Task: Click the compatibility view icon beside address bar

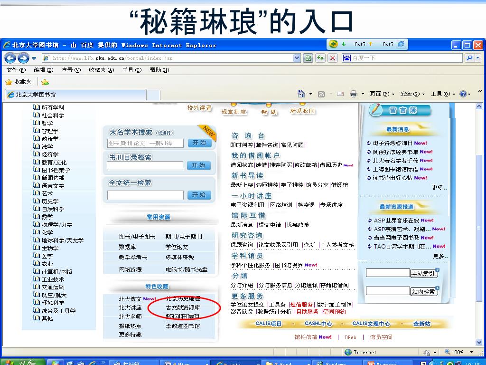Action: click(308, 58)
